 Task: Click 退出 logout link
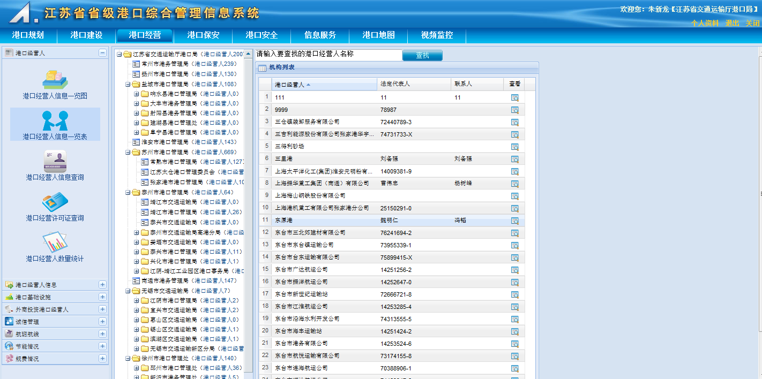tap(732, 24)
